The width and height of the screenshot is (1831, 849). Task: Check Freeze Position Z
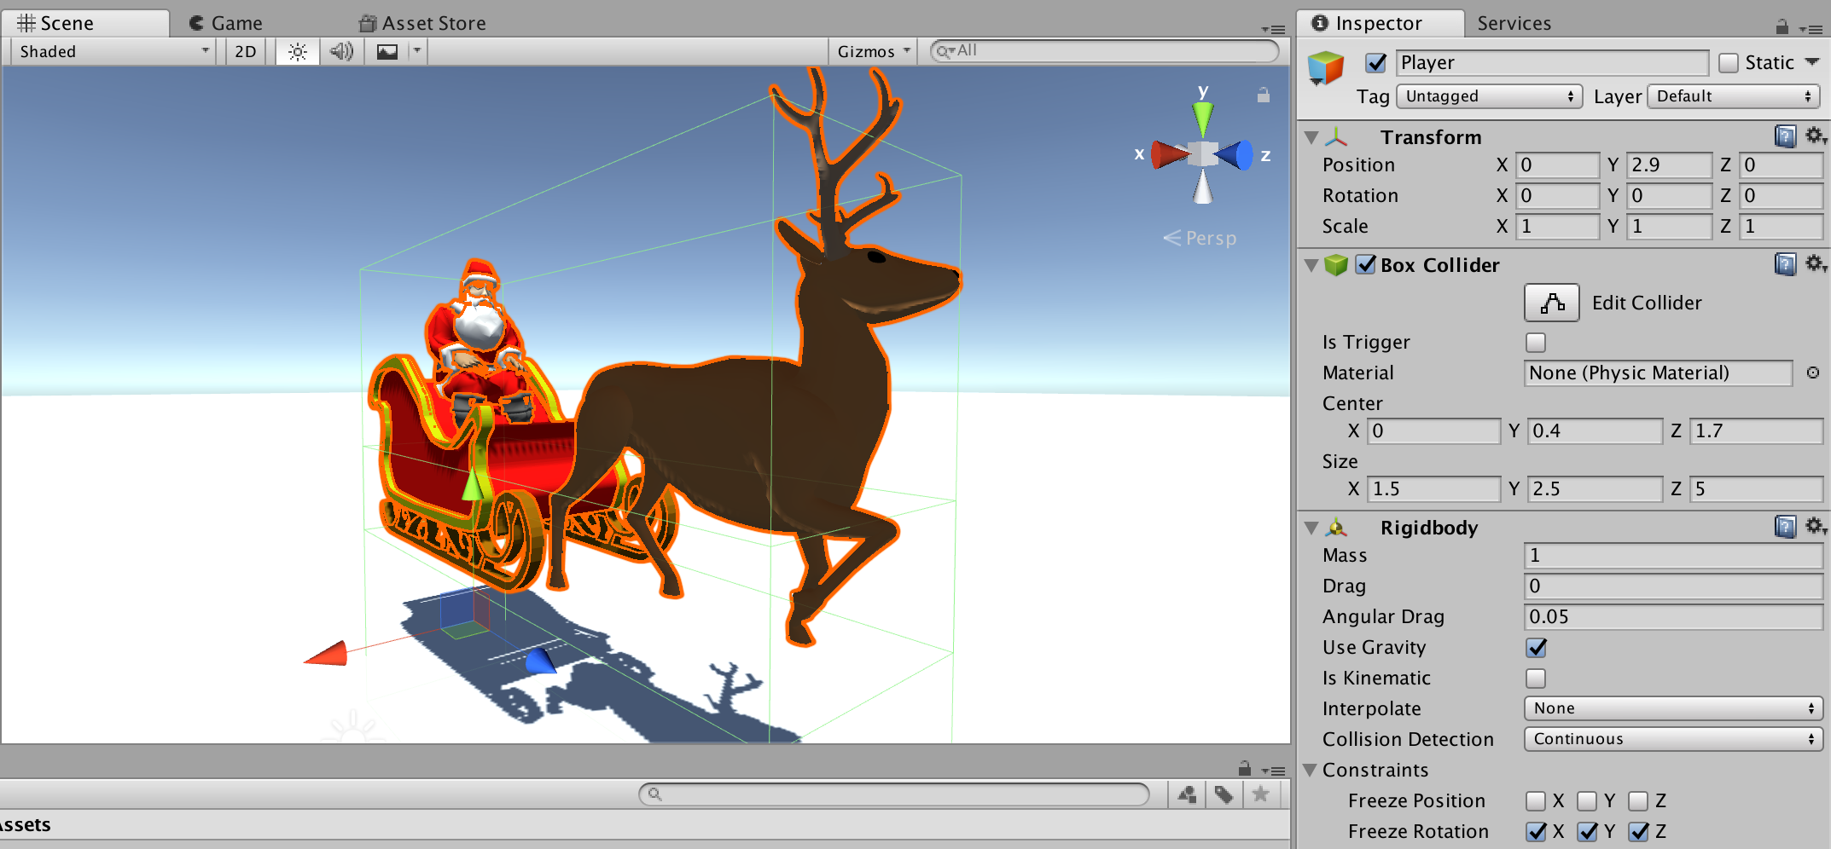[1638, 801]
